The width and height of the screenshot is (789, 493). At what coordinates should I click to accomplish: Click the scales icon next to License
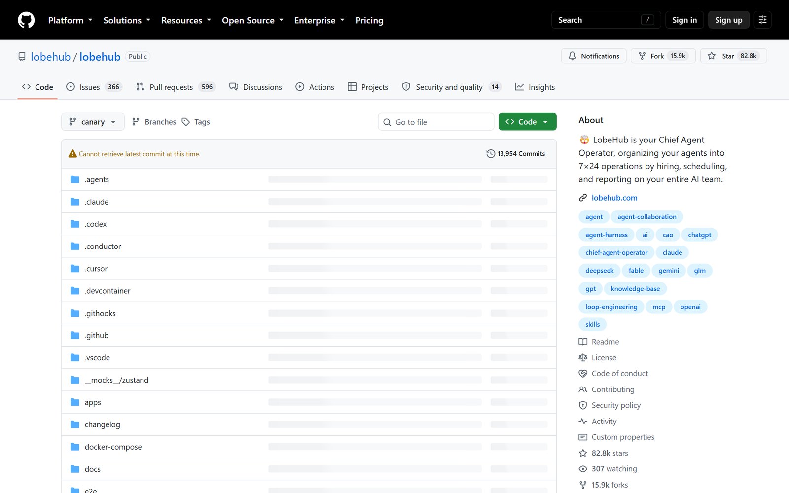(x=583, y=358)
